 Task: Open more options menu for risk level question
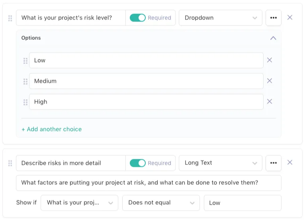274,18
